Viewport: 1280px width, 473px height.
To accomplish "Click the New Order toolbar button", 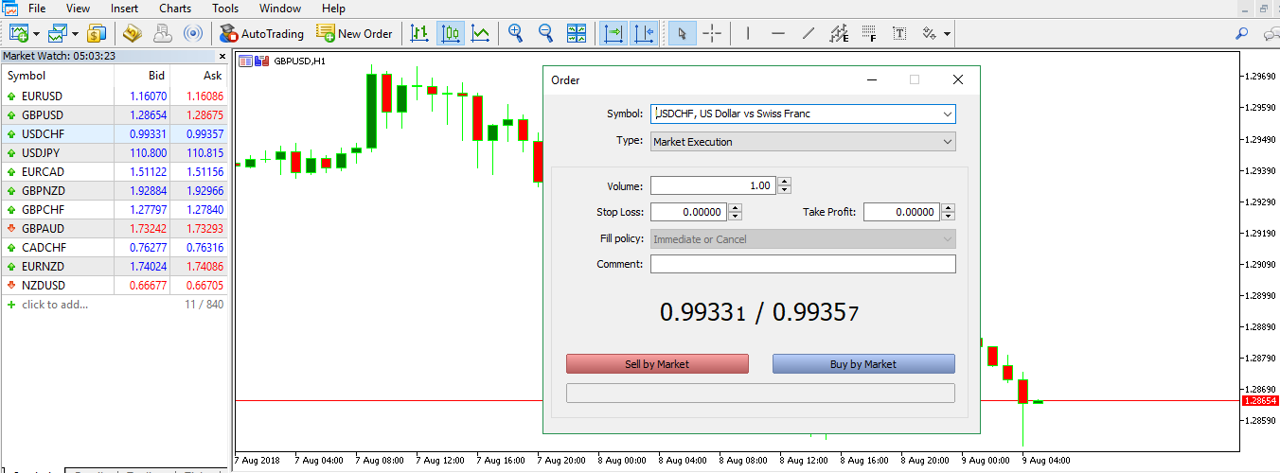I will [354, 33].
